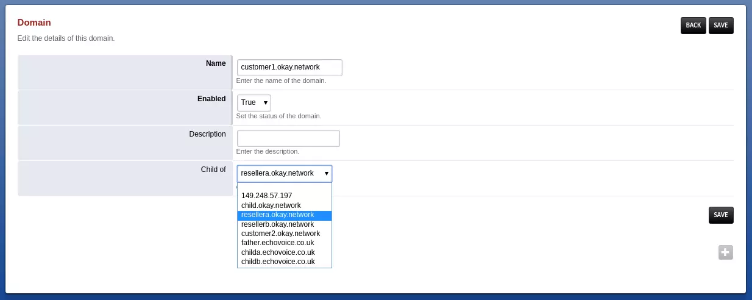Click the 'Enabled' row label
Screen dimensions: 752x300
click(x=211, y=99)
